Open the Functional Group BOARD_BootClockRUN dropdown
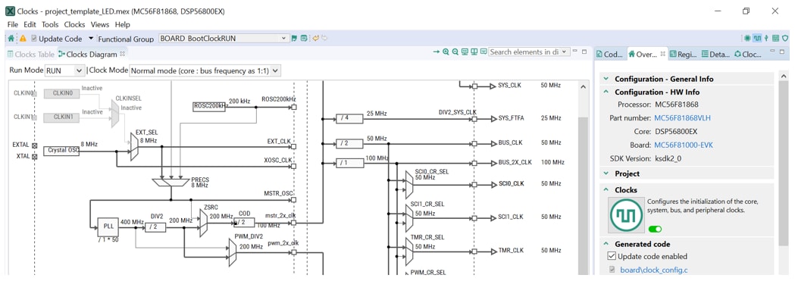Screen dimensions: 795x300 (224, 38)
